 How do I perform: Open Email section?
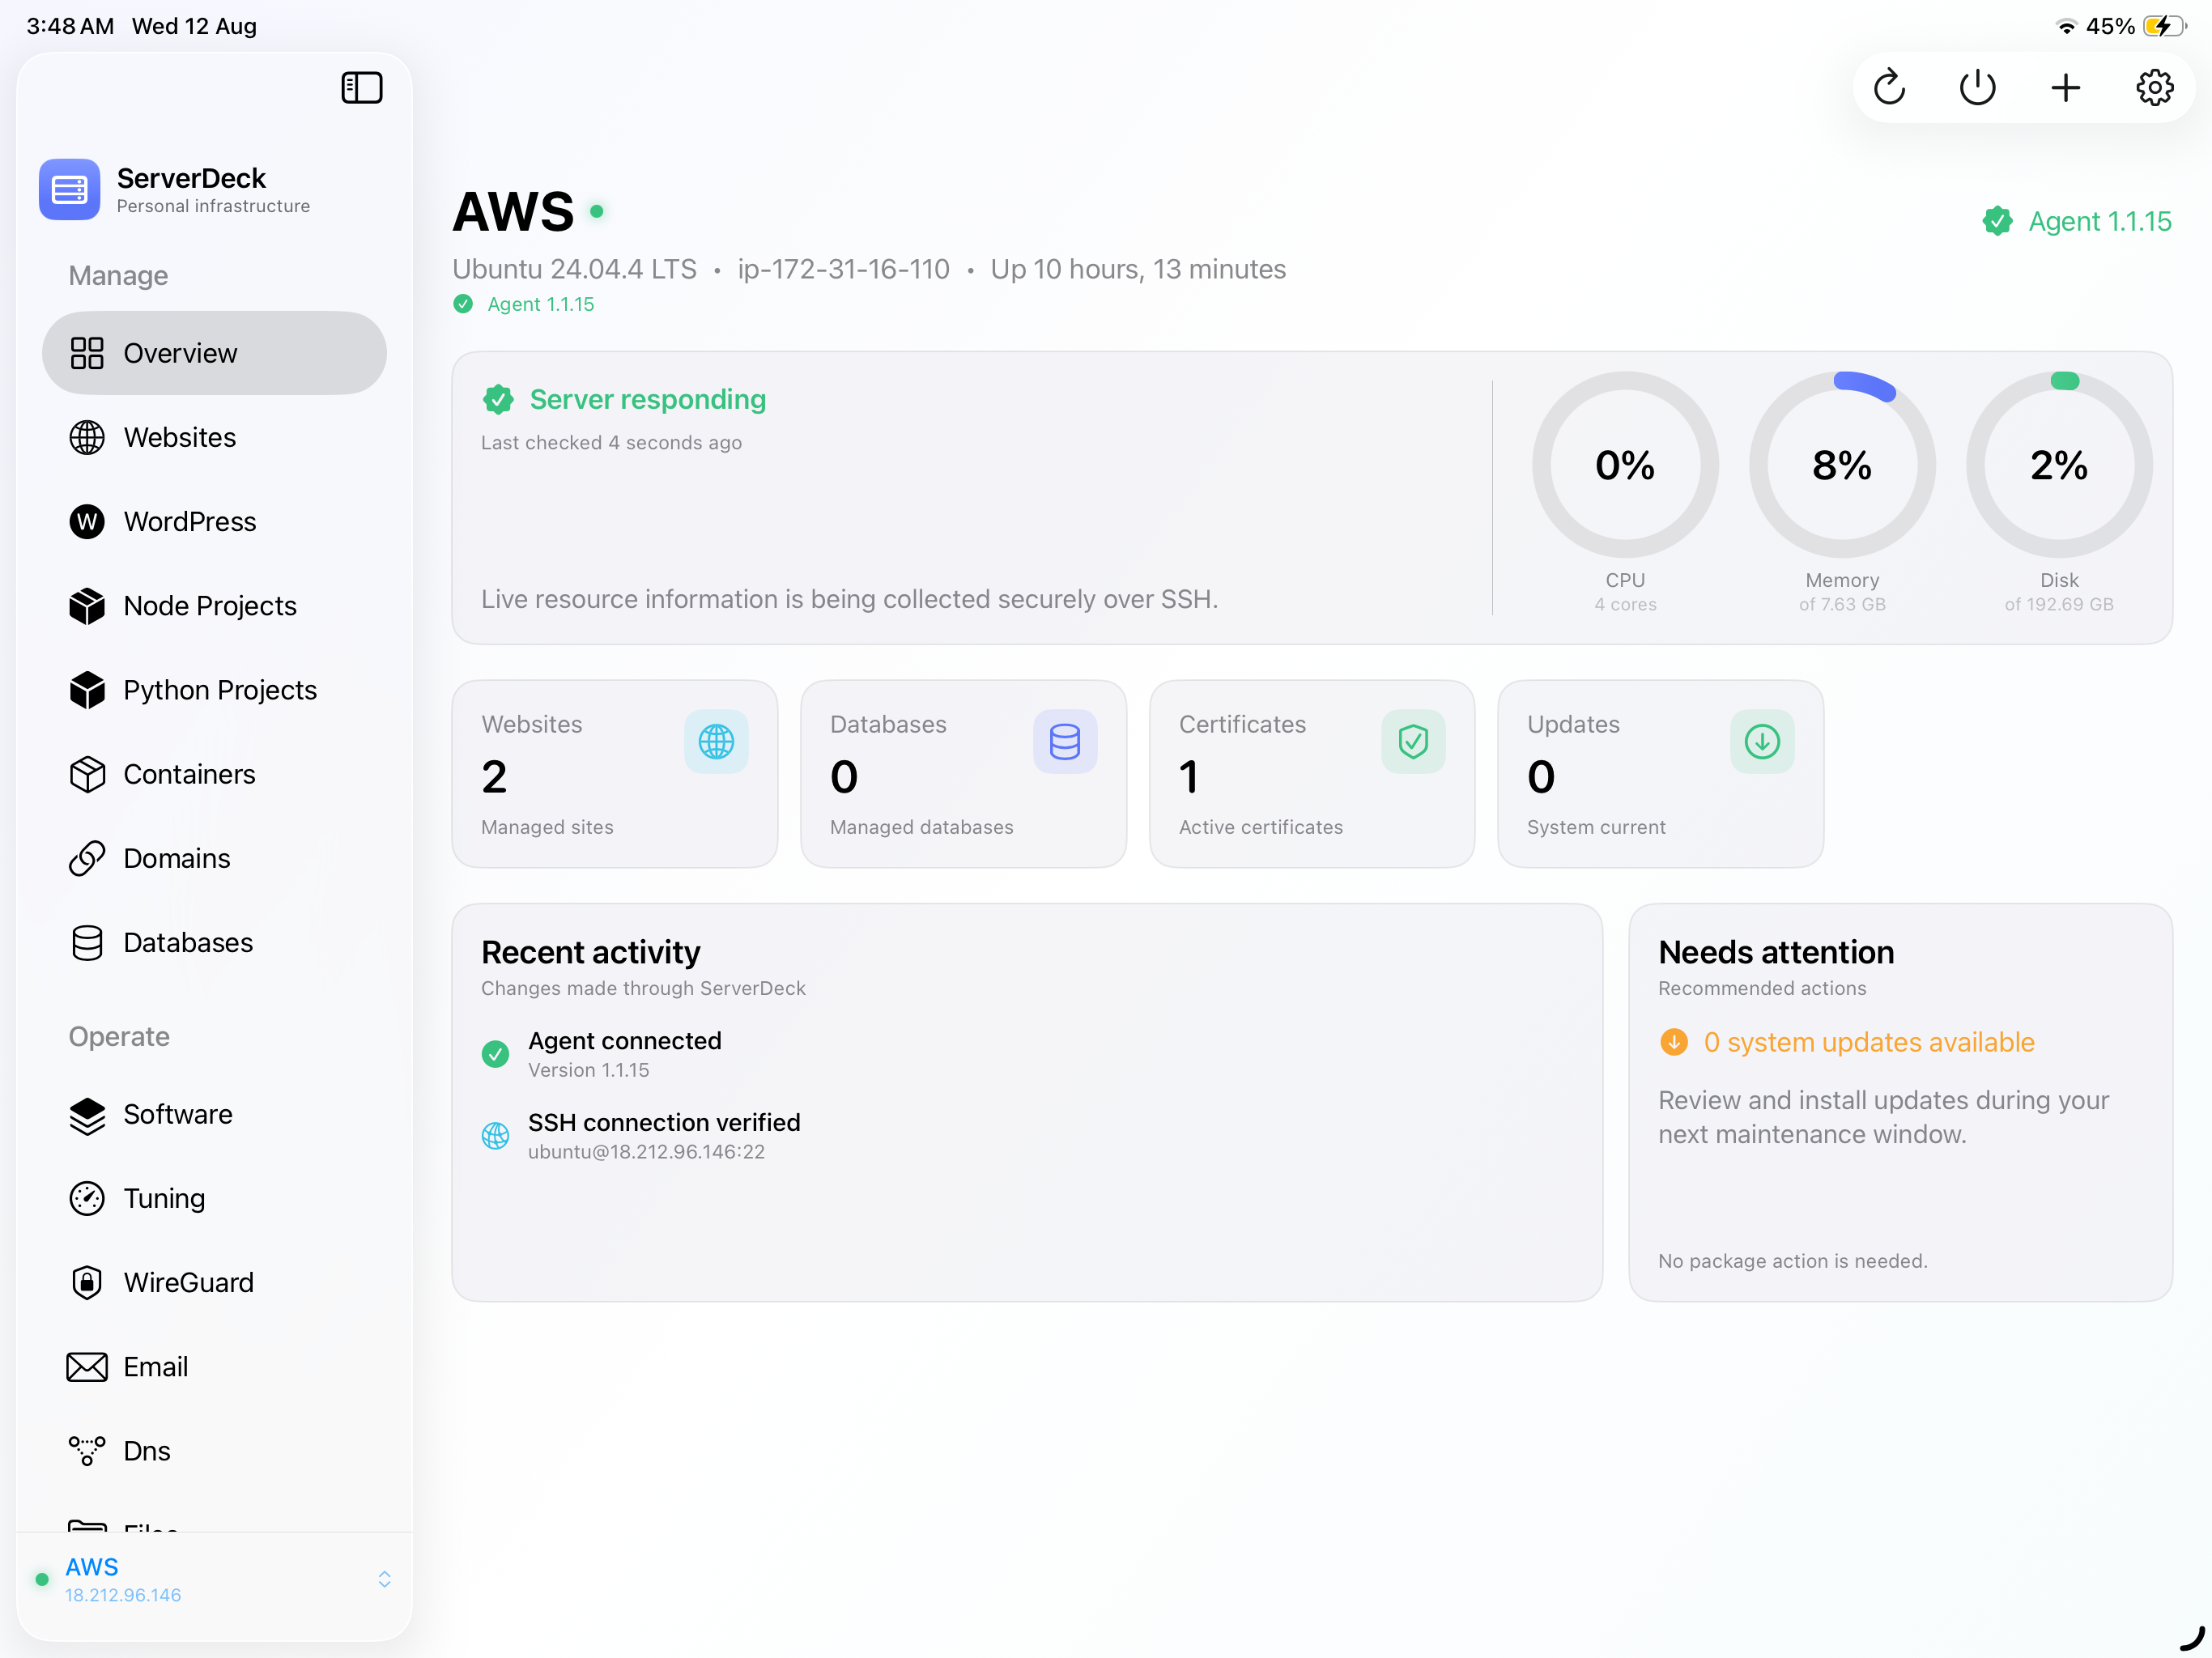[x=214, y=1366]
